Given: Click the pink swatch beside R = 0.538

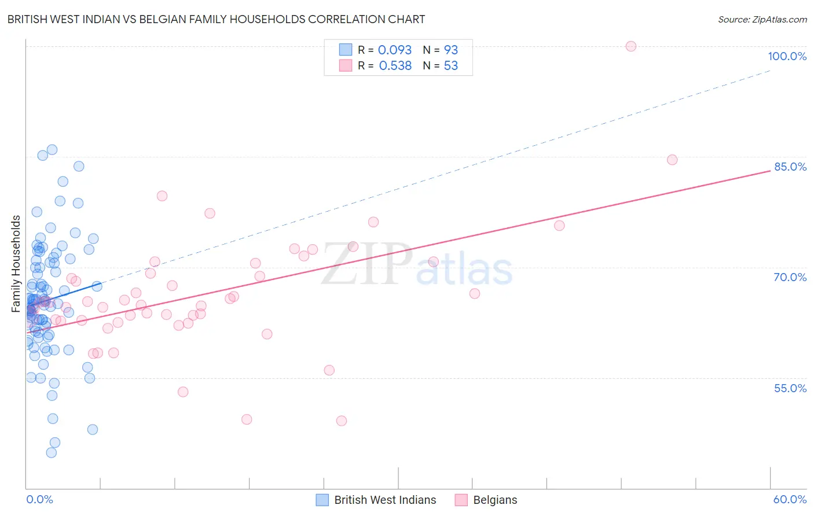Looking at the screenshot, I should coord(346,65).
